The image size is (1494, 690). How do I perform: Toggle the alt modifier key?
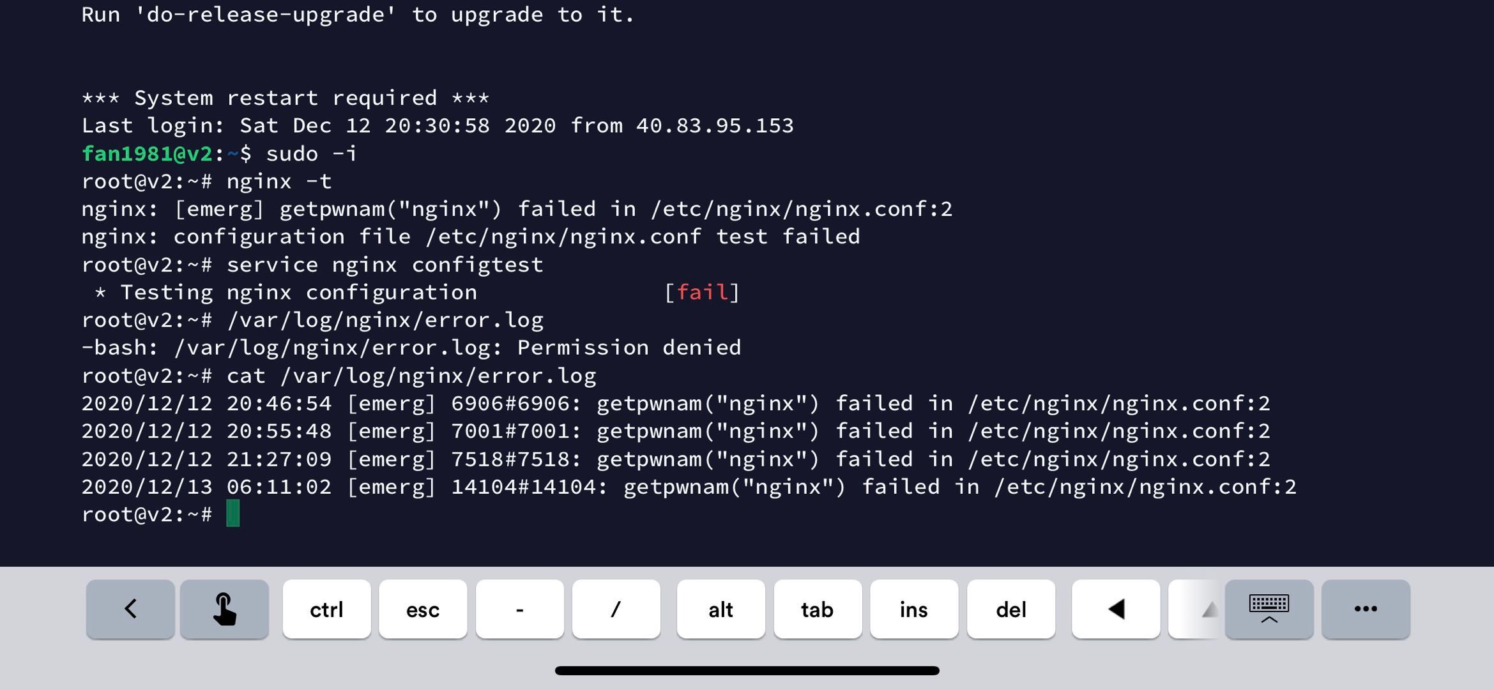click(720, 609)
